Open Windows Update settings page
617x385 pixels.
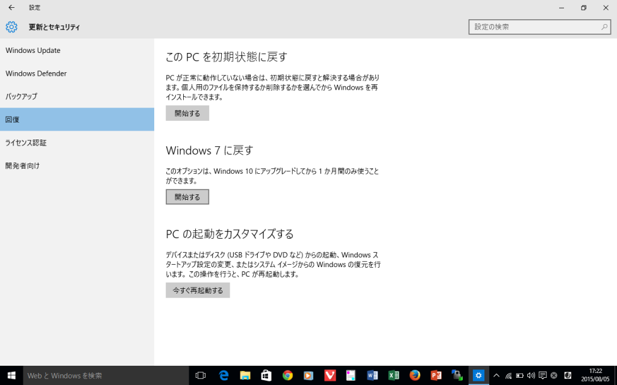coord(77,51)
